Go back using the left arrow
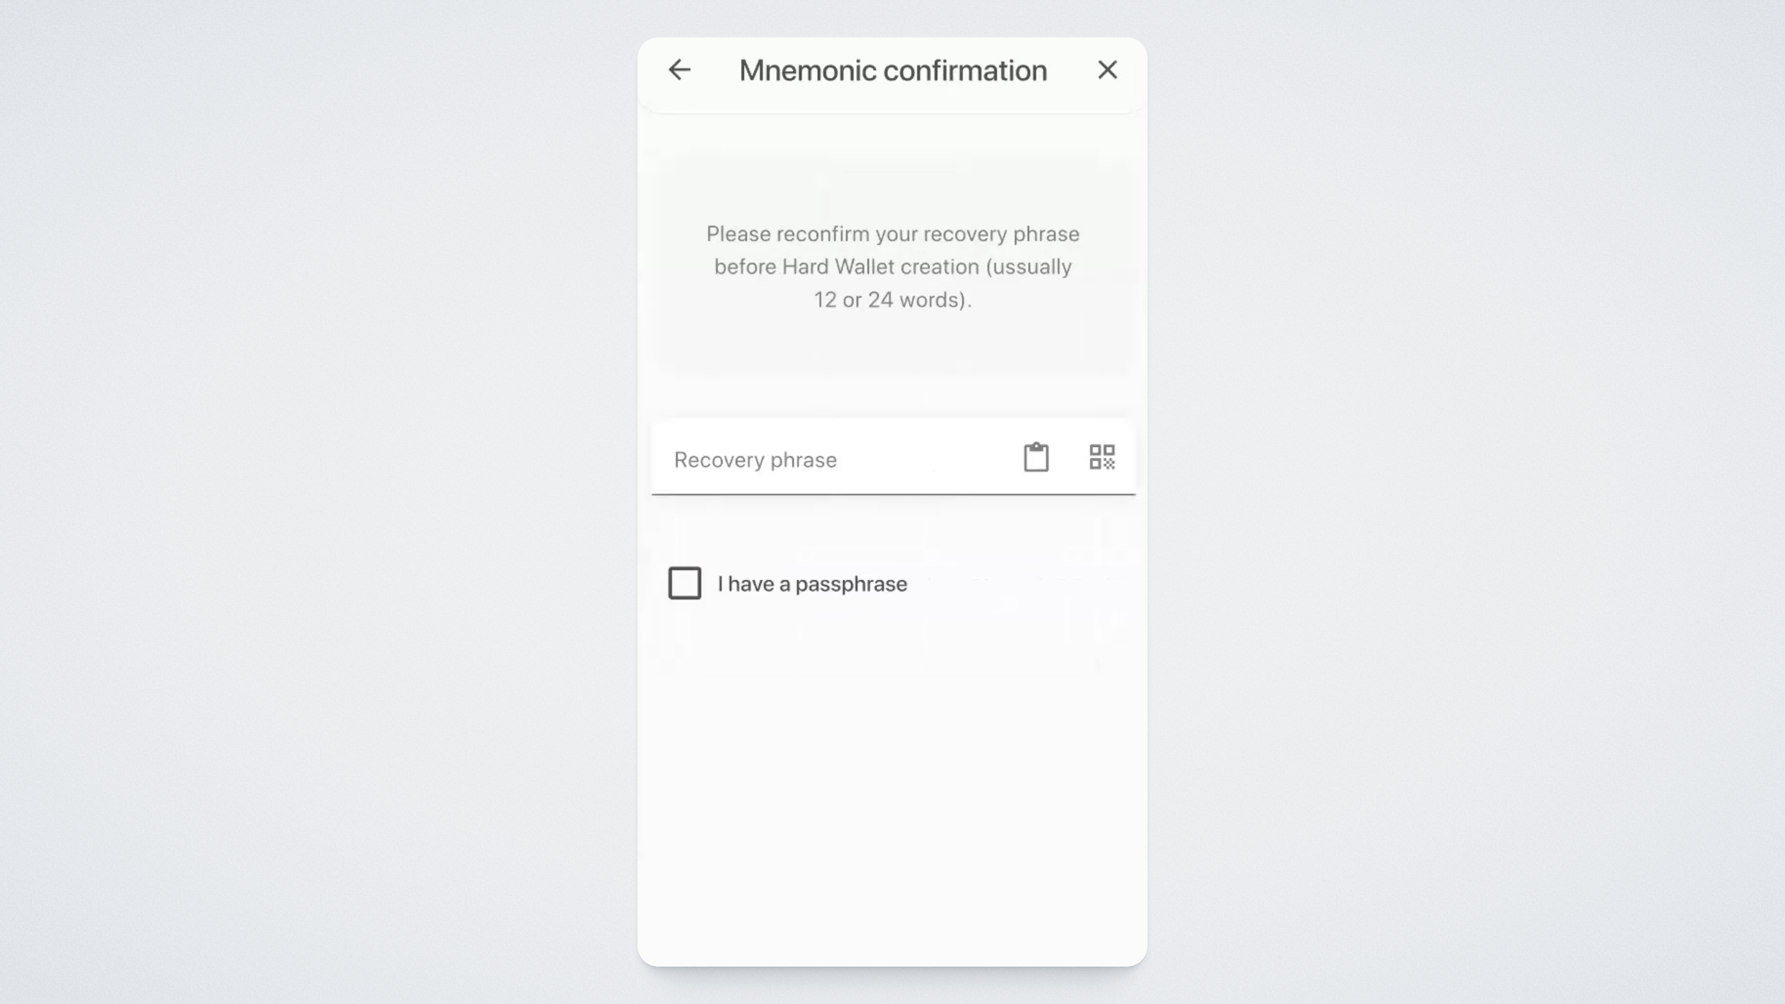 [x=679, y=70]
